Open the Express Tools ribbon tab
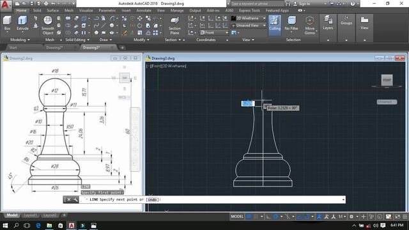This screenshot has width=409, height=230. (x=249, y=10)
